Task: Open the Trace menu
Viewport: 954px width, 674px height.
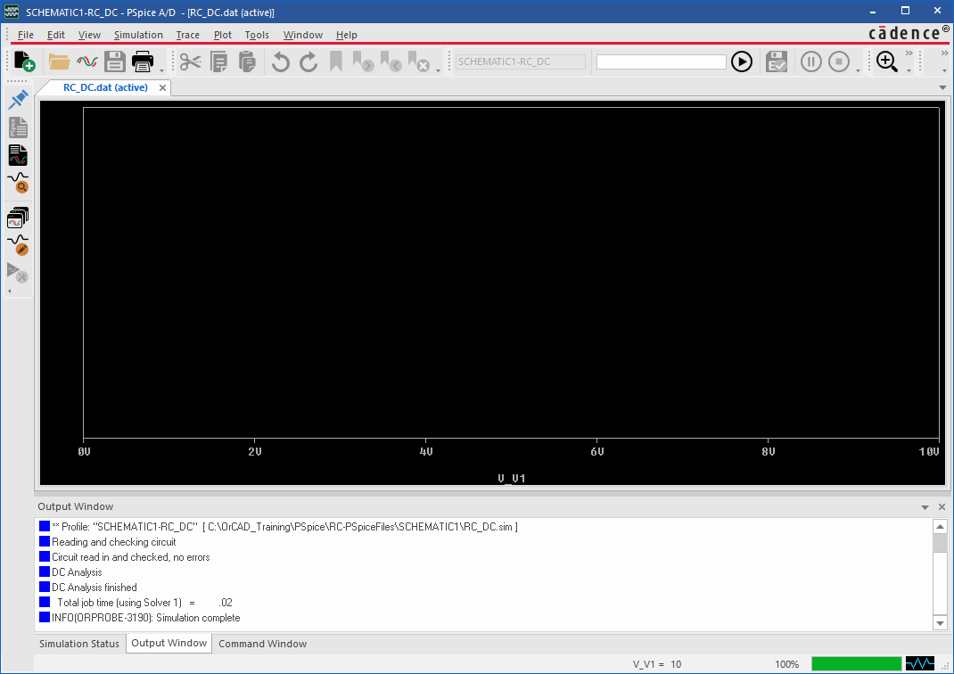Action: pos(188,35)
